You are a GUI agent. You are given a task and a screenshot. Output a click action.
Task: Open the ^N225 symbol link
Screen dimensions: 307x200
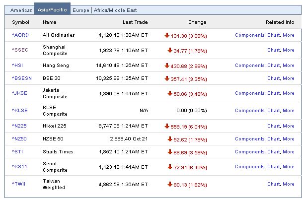(x=20, y=126)
